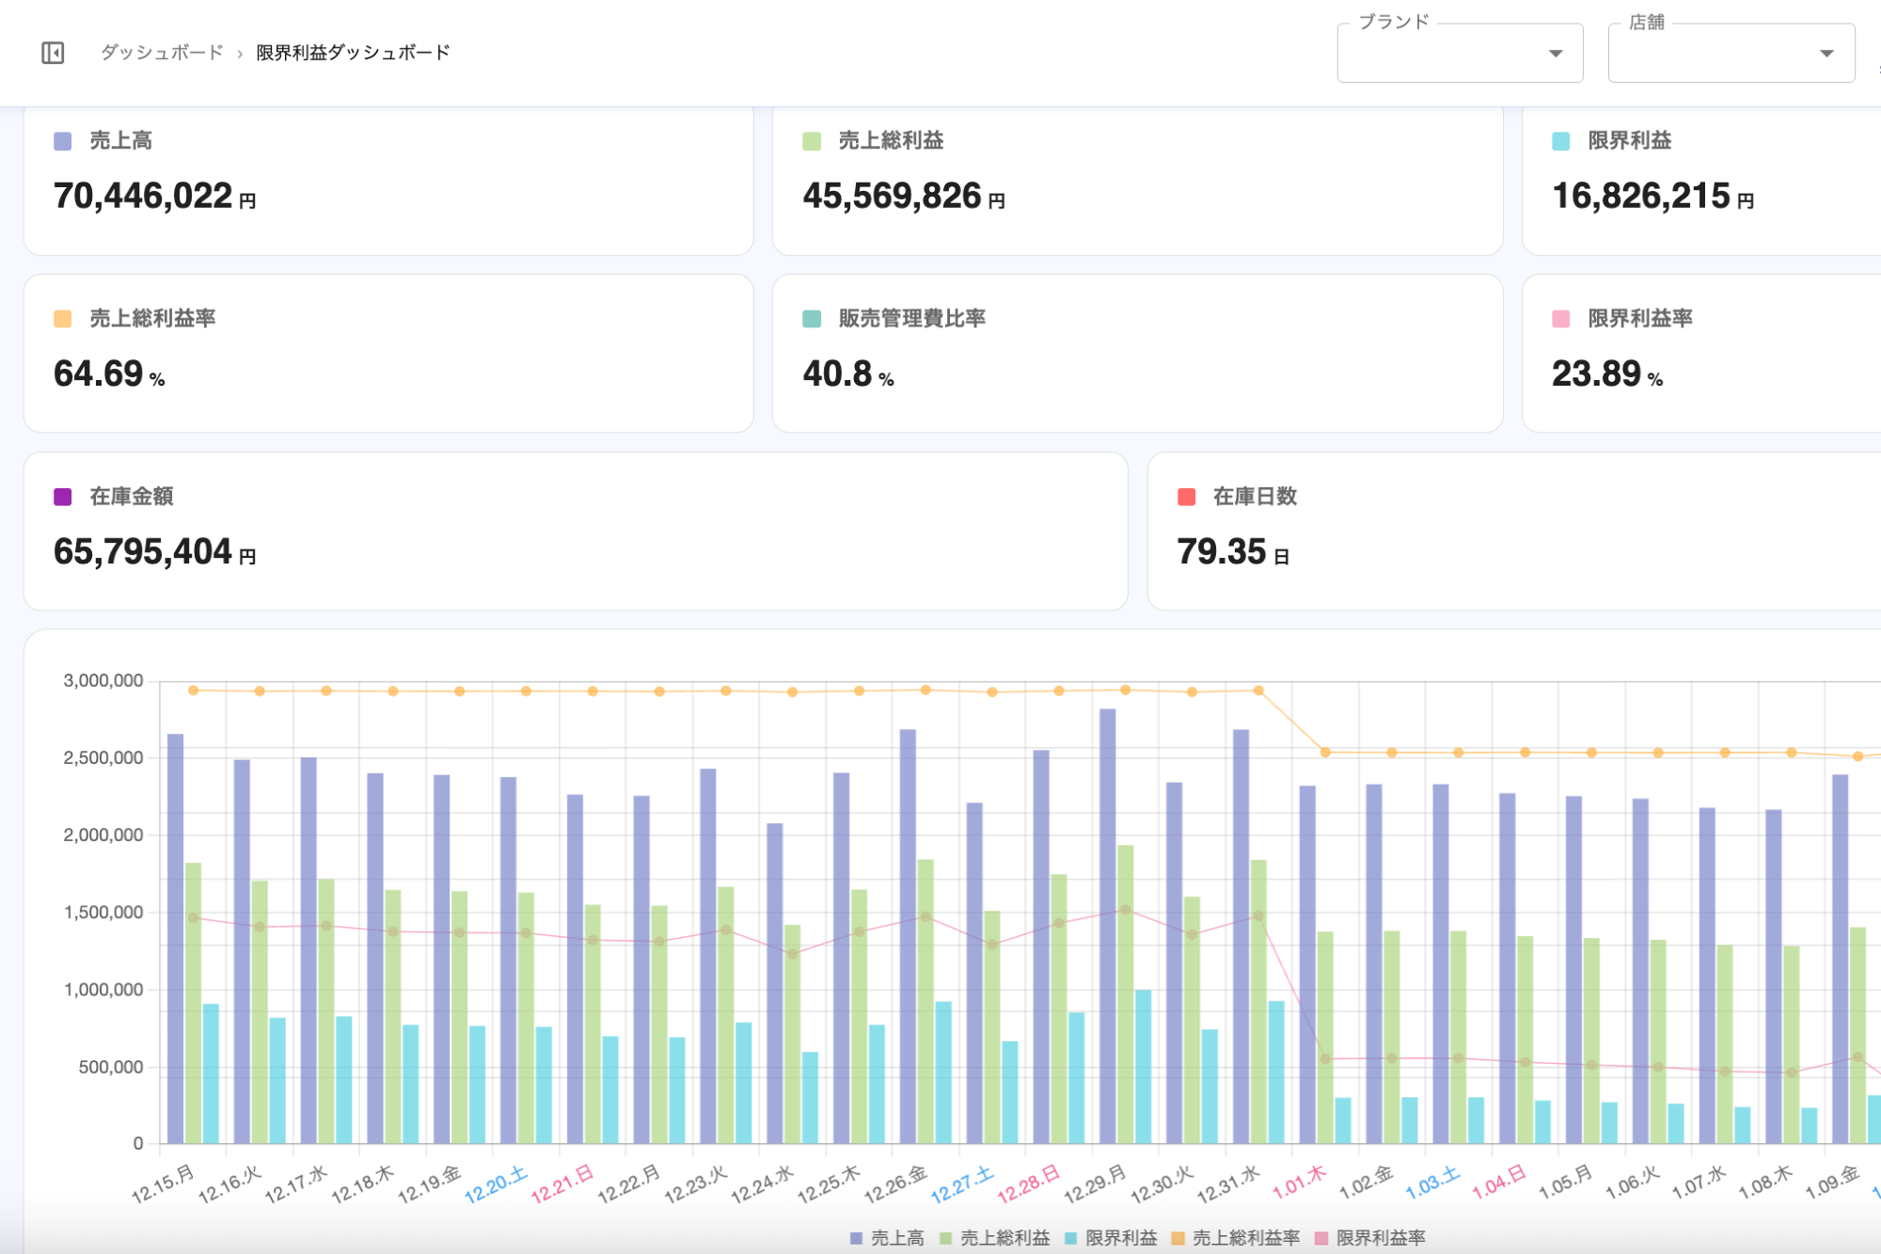The width and height of the screenshot is (1881, 1254).
Task: Toggle 売上総利益 series in chart legend
Action: click(x=1004, y=1238)
